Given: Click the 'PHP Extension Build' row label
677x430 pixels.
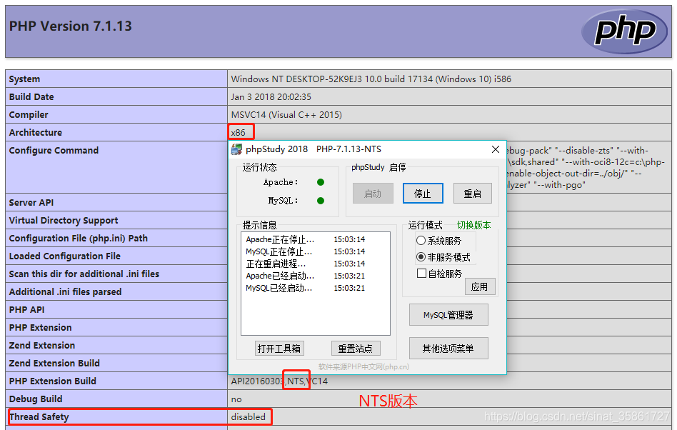Looking at the screenshot, I should pos(53,381).
